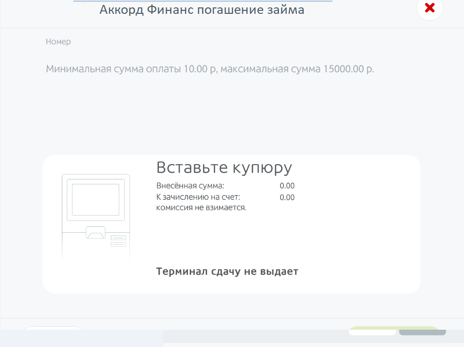Click the payment terminal illustration
This screenshot has height=347, width=464.
tap(96, 217)
